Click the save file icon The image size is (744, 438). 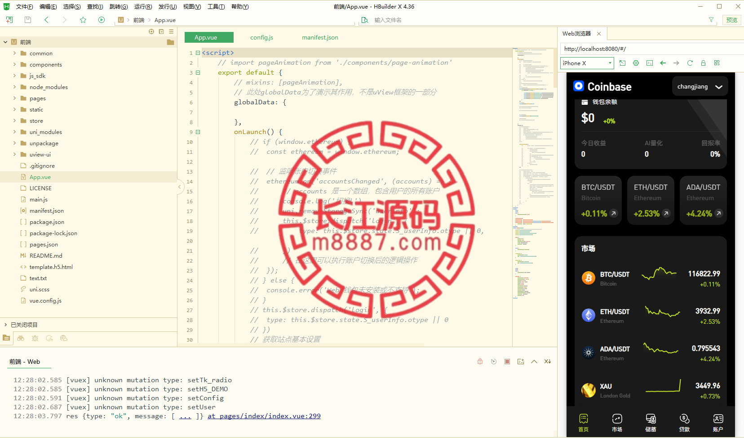28,20
